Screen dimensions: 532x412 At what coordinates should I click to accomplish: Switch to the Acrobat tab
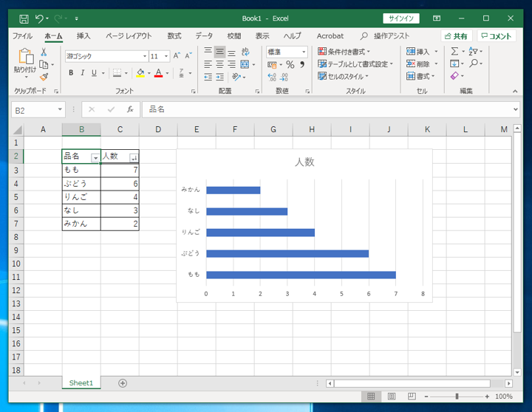330,36
